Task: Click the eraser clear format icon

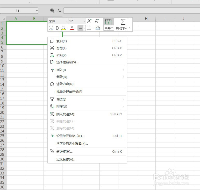Action: point(98,28)
